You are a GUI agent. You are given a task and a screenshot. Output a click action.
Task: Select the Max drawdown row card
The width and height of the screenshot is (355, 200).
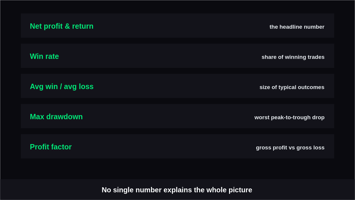click(177, 116)
